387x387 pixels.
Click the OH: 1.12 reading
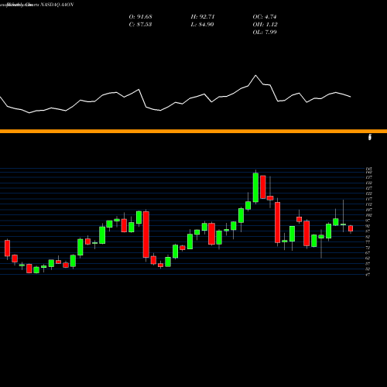coord(265,25)
